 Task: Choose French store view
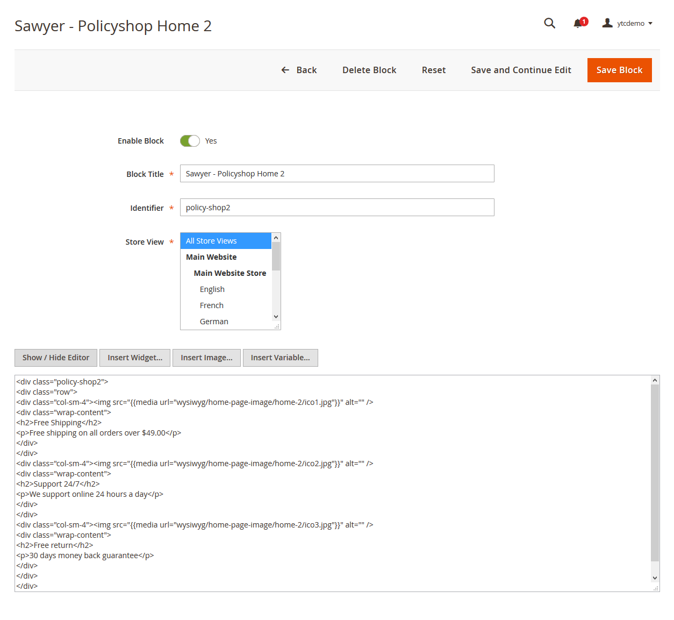tap(212, 305)
